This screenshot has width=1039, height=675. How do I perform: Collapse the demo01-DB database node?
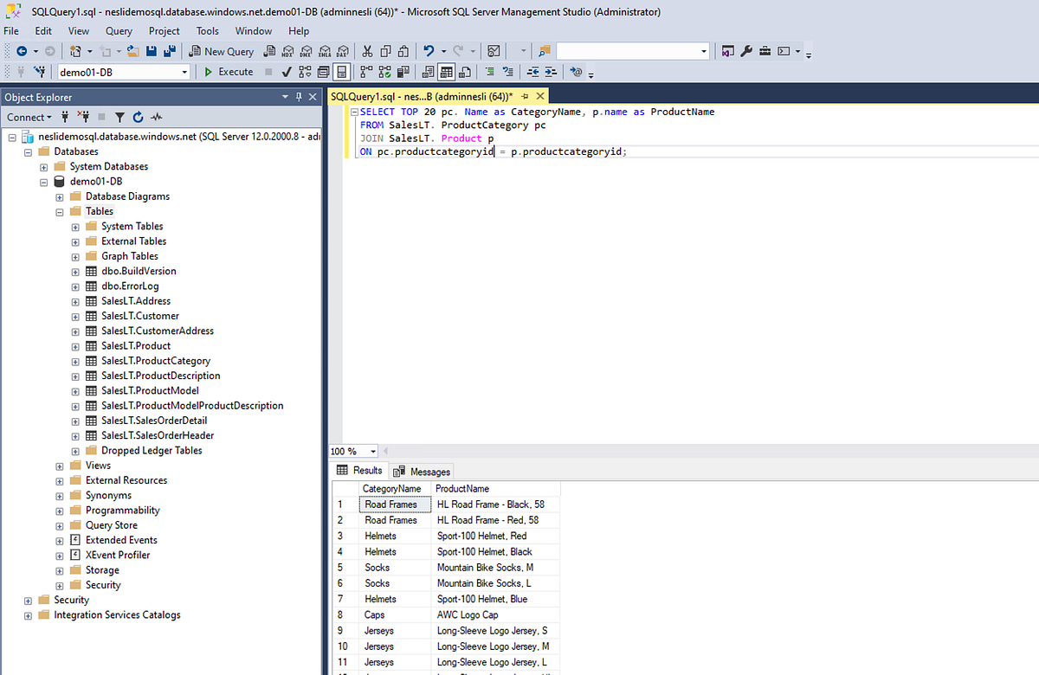point(44,182)
